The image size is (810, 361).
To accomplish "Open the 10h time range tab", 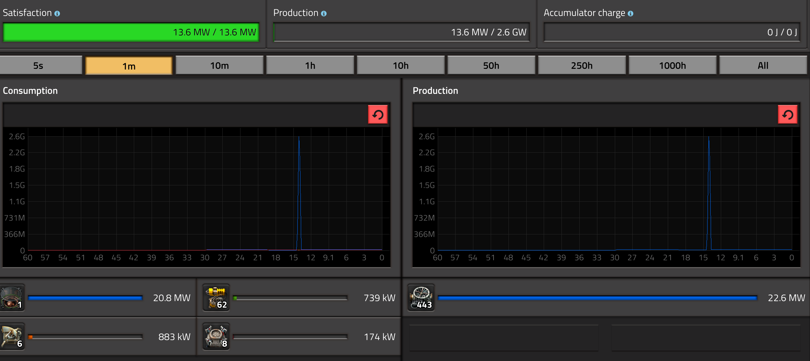I will click(401, 65).
